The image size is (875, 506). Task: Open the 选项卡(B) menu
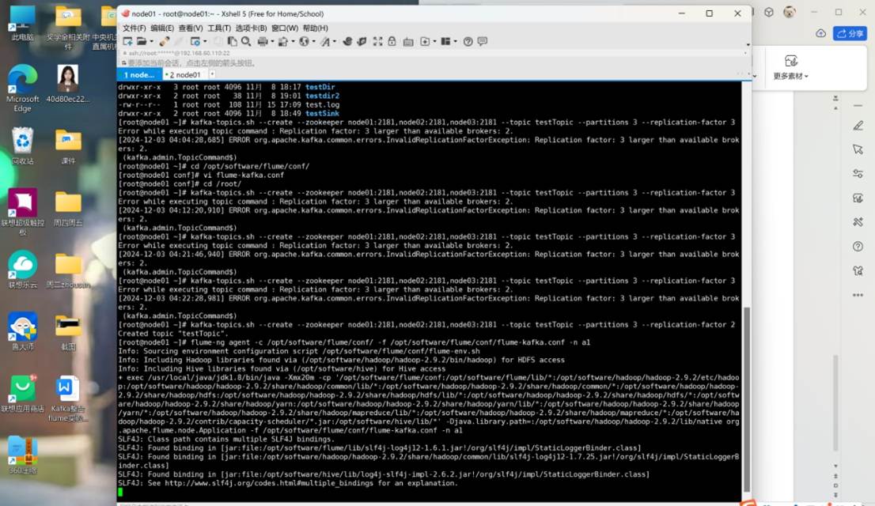pos(251,28)
